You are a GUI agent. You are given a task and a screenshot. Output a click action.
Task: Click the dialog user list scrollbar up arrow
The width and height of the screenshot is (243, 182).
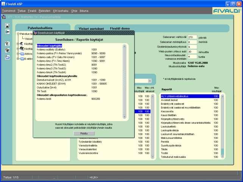coord(125,46)
